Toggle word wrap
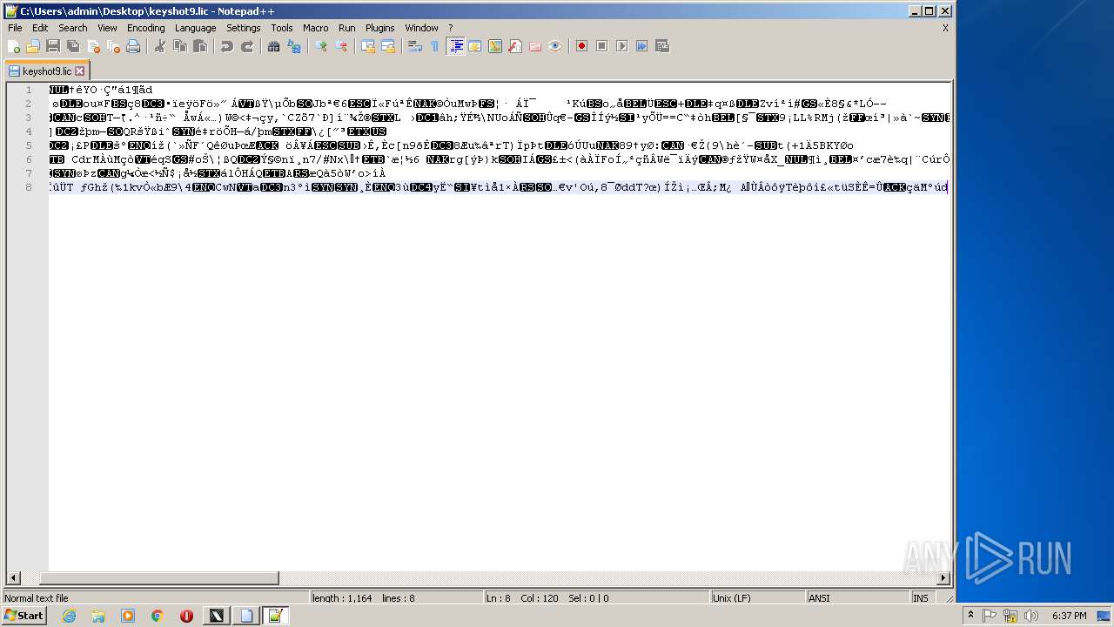1114x627 pixels. 415,46
